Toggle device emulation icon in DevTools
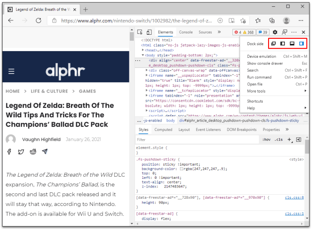Screen dimensions: 312x229 point(149,32)
